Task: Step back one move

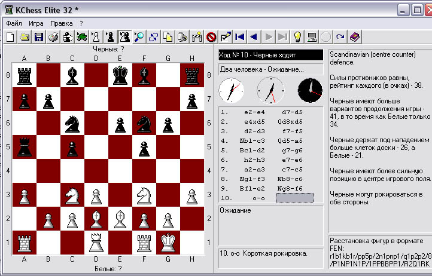Action: click(254, 37)
